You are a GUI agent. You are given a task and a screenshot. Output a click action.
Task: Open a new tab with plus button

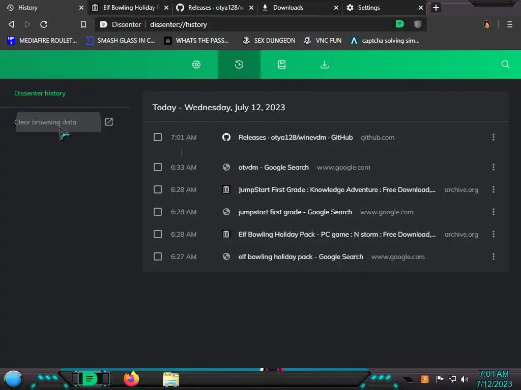[436, 7]
